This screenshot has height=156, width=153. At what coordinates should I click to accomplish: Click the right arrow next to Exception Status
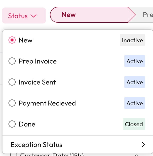coord(143,144)
